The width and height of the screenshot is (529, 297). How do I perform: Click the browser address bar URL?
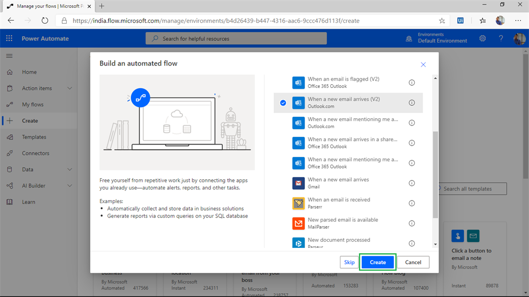216,21
